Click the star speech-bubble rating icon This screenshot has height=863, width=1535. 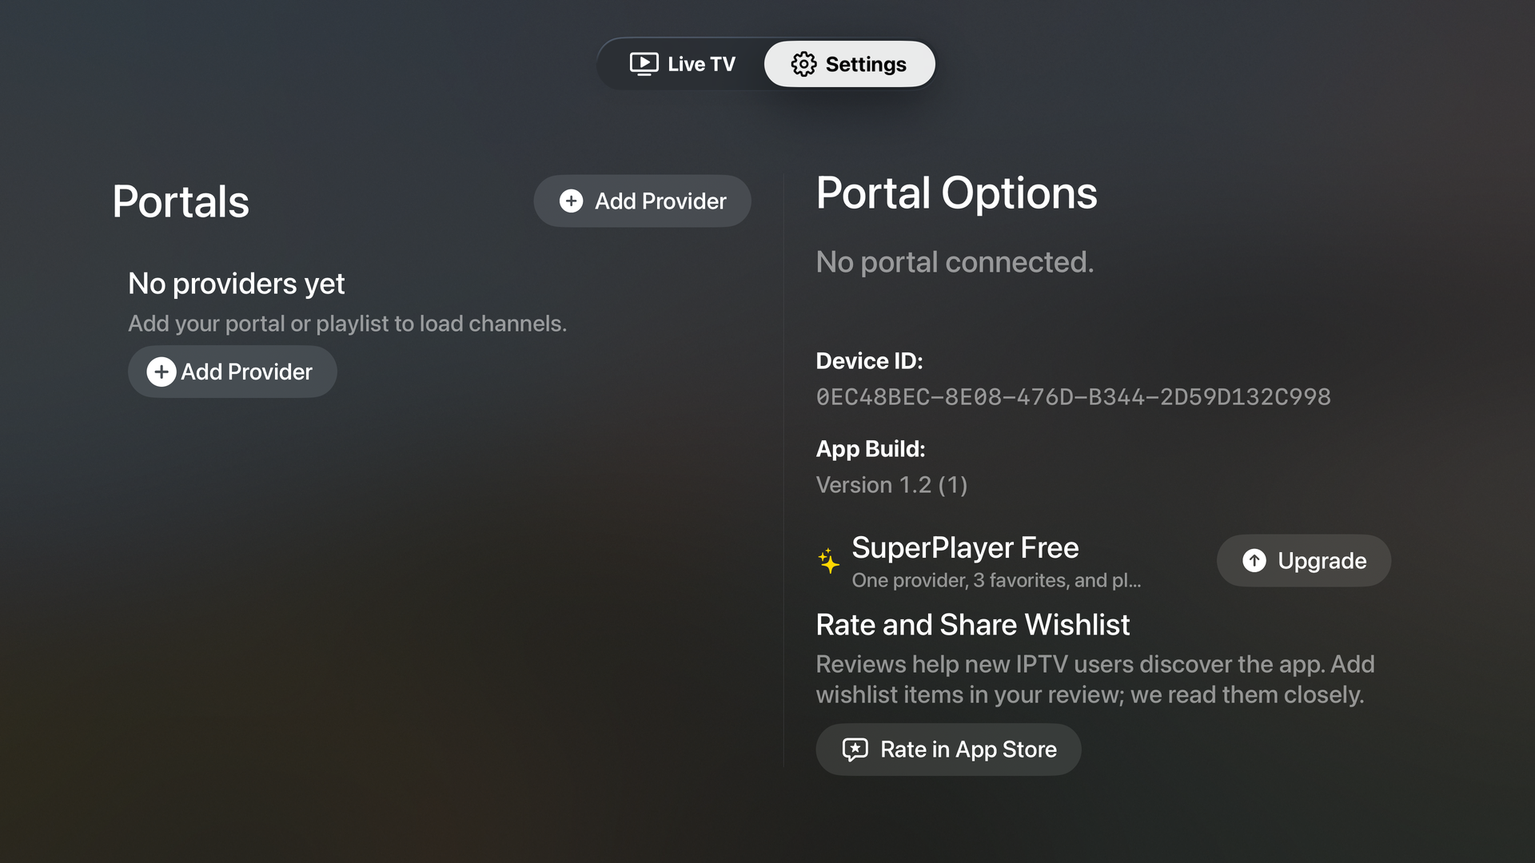(855, 750)
